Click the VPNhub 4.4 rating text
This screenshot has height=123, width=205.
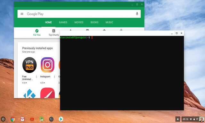point(24,83)
